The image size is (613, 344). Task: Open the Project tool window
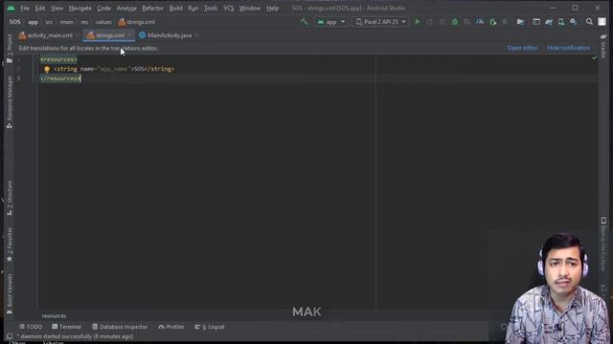tap(10, 49)
